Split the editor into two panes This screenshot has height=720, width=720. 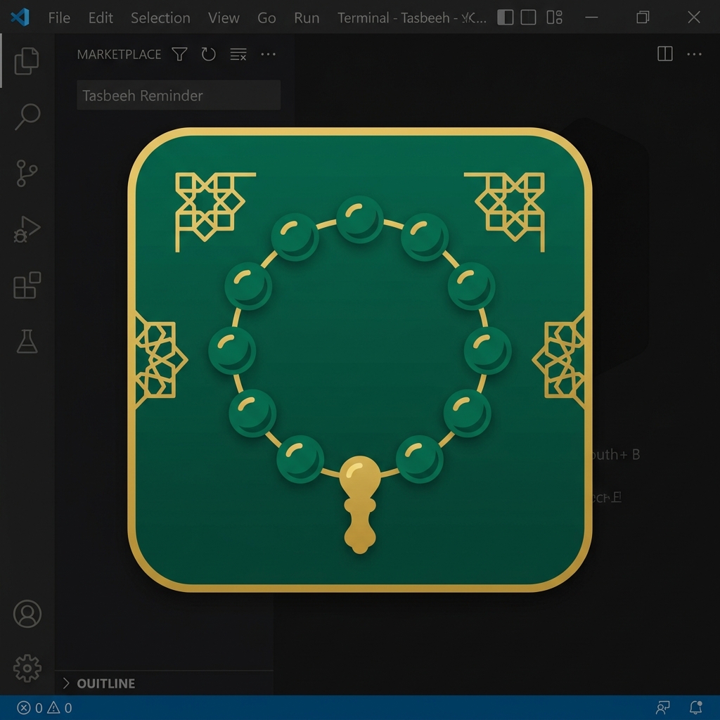(x=664, y=54)
